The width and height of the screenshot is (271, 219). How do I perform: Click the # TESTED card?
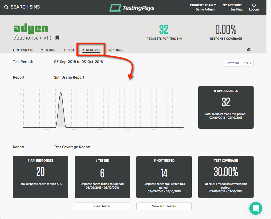[x=102, y=177]
